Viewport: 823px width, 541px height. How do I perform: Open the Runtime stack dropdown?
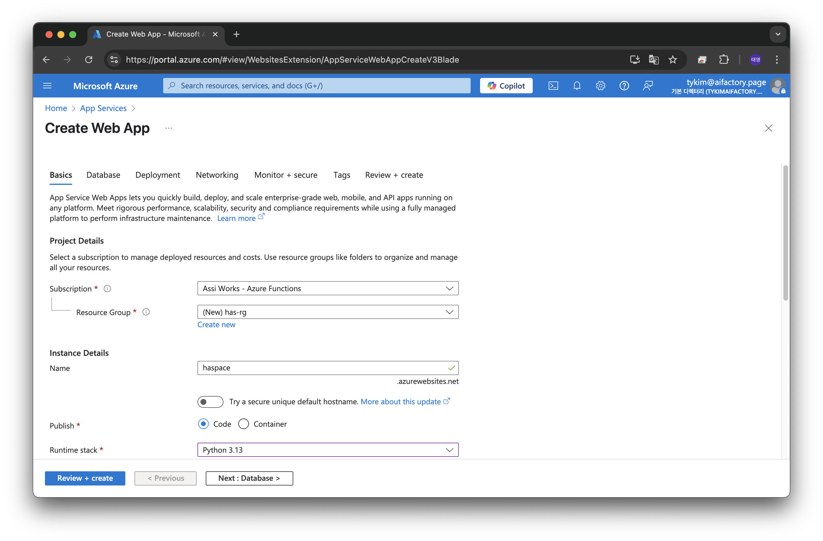pyautogui.click(x=328, y=450)
